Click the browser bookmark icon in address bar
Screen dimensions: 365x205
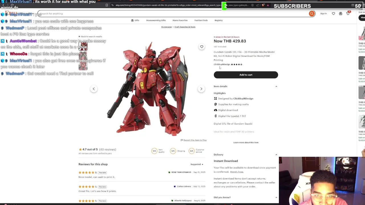click(x=107, y=5)
